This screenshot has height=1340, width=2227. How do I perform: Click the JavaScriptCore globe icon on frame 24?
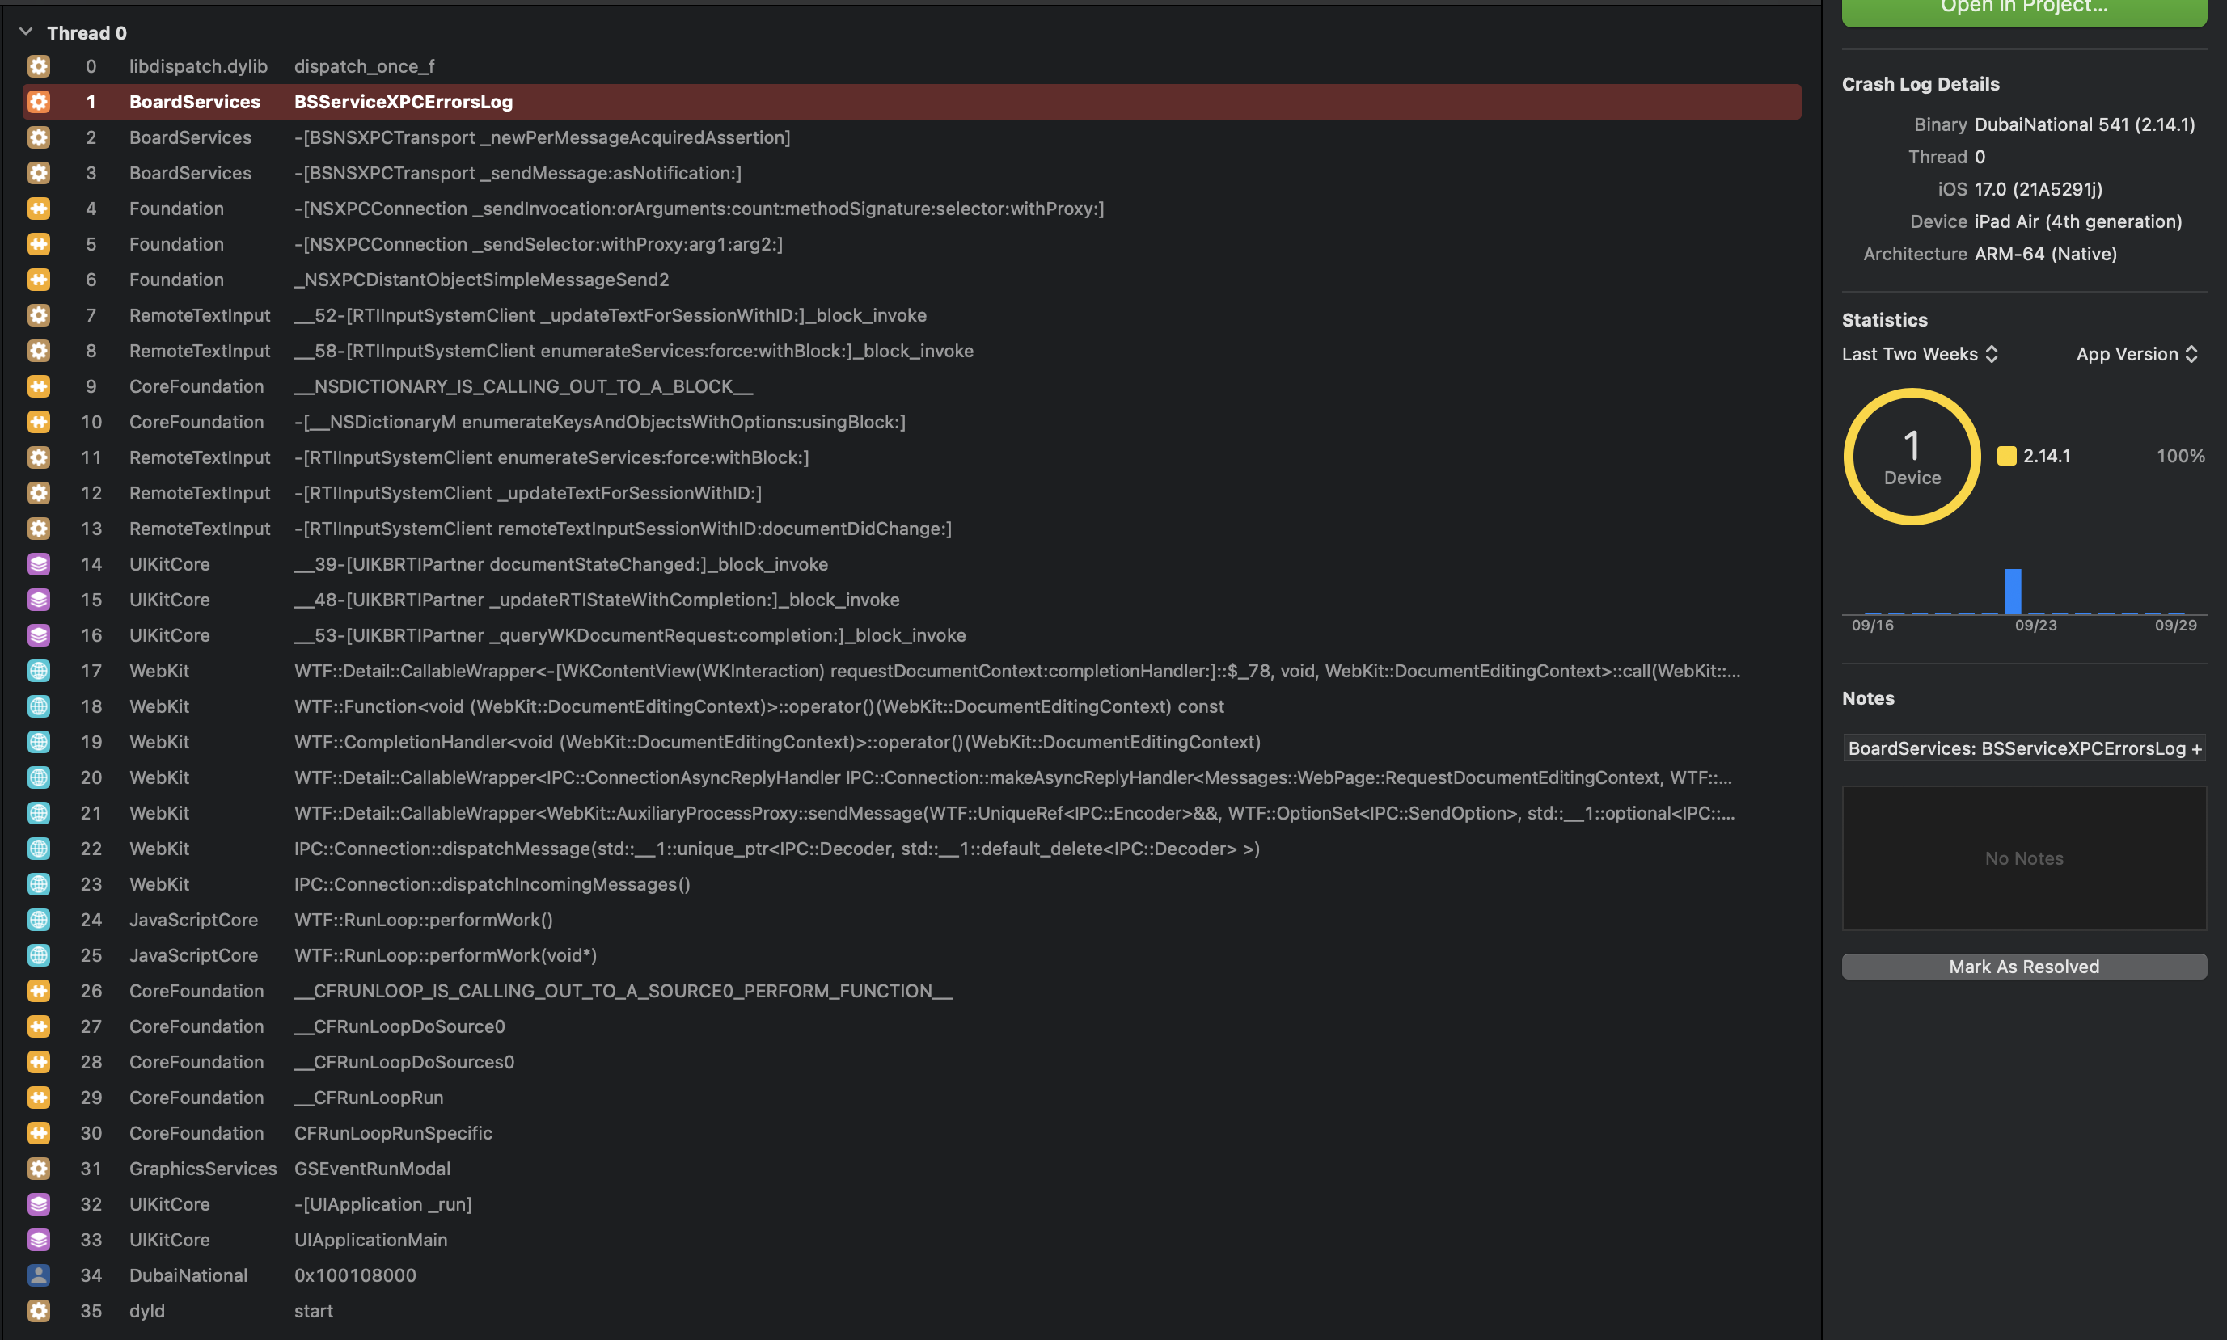point(38,919)
